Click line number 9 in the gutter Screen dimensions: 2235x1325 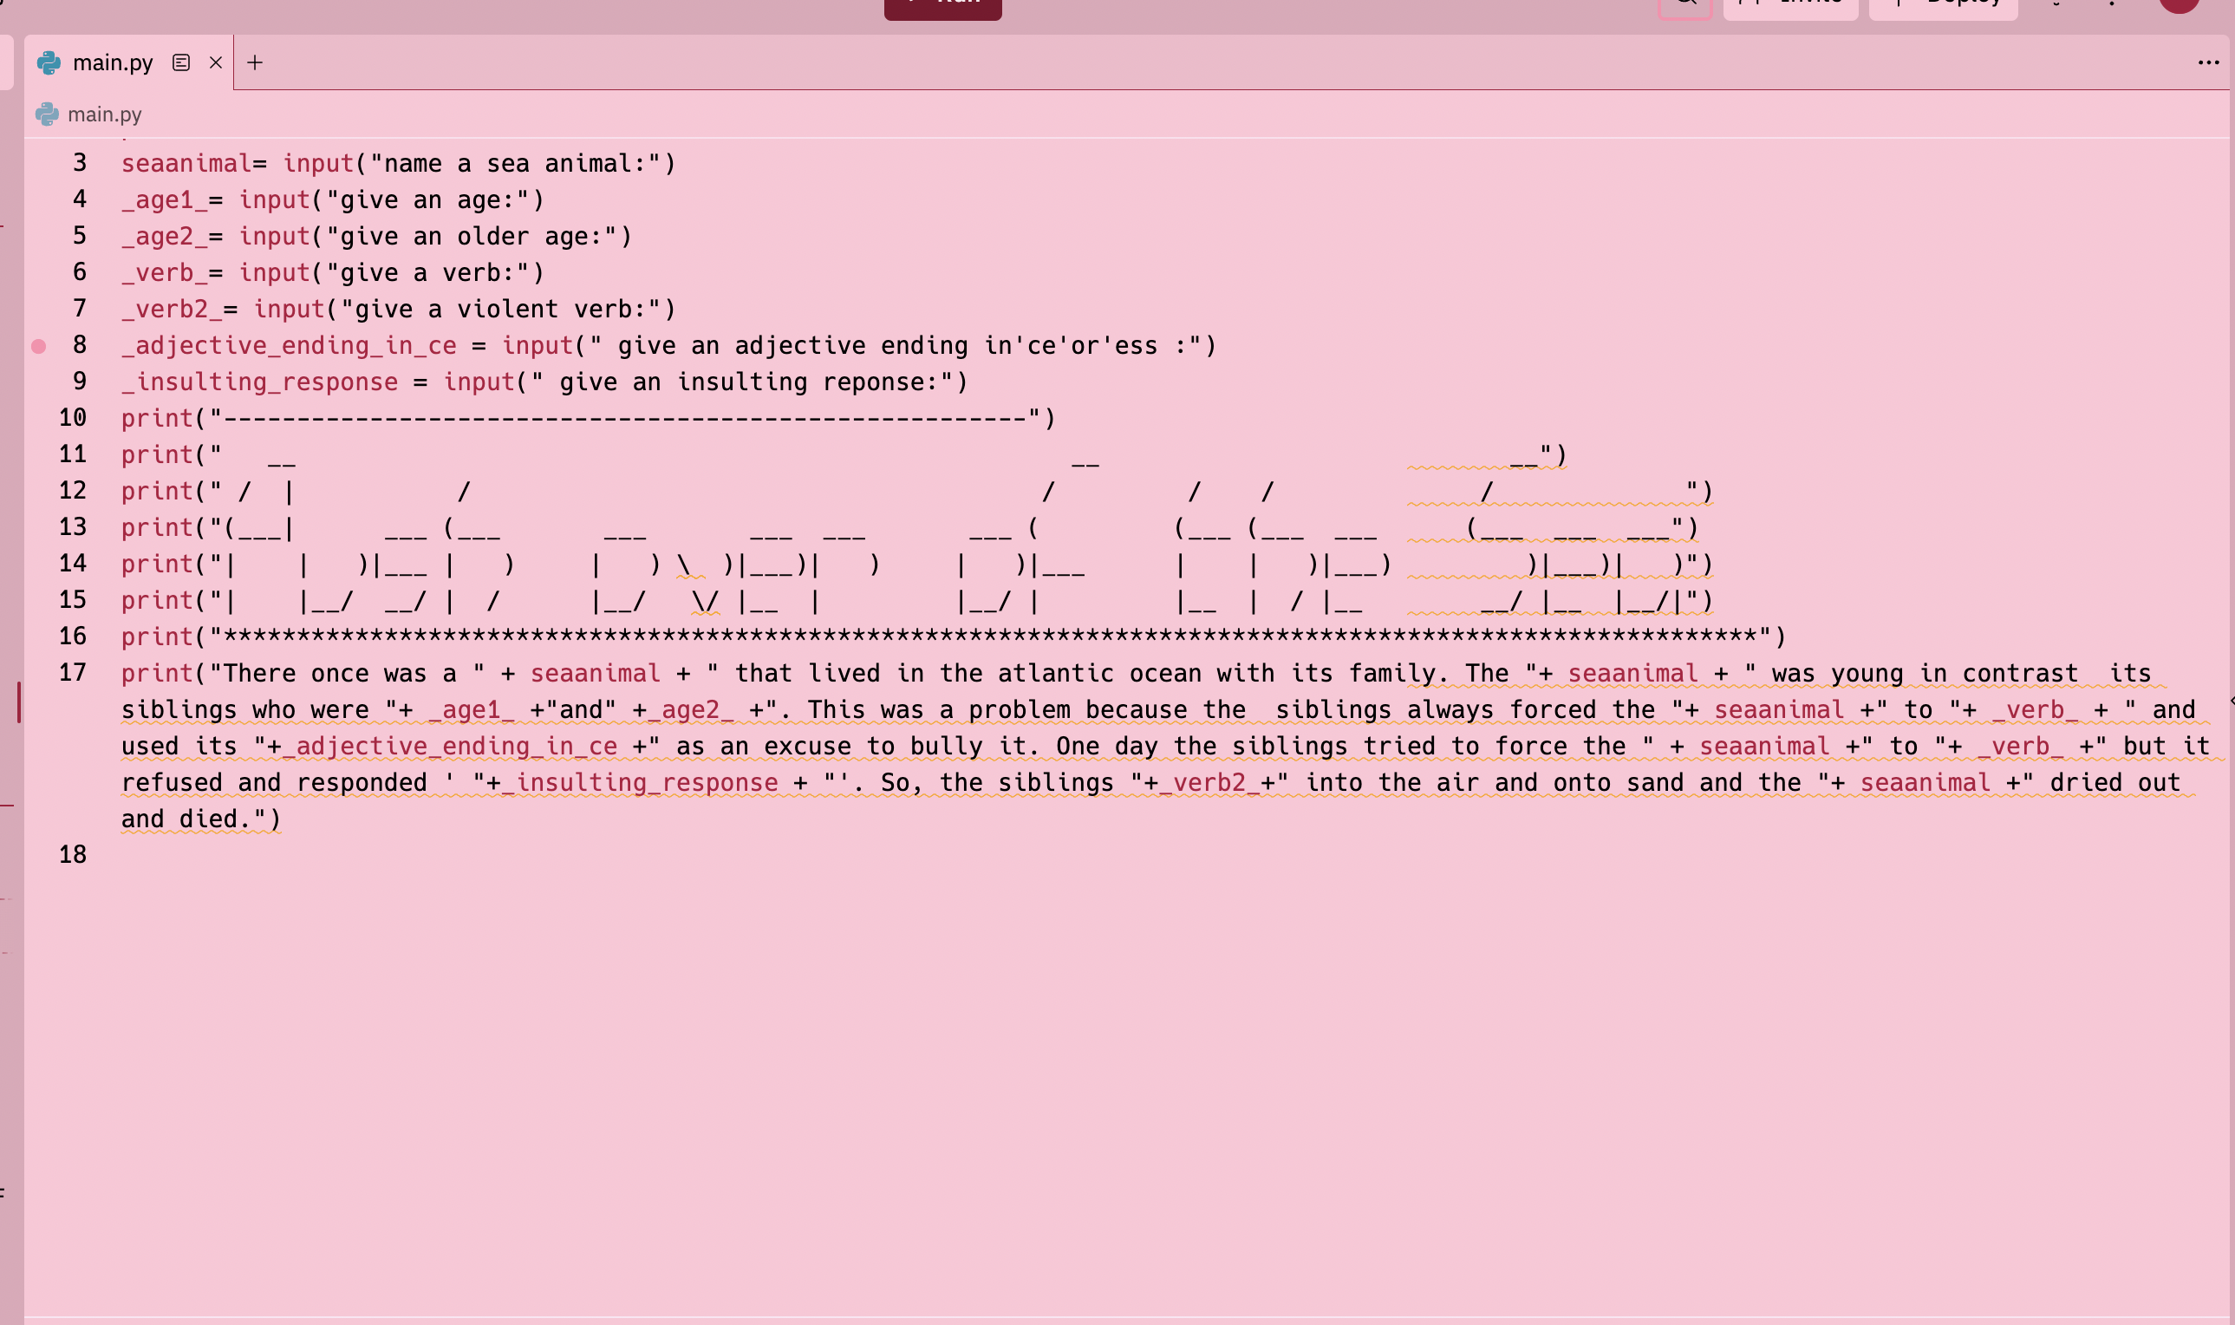(80, 382)
